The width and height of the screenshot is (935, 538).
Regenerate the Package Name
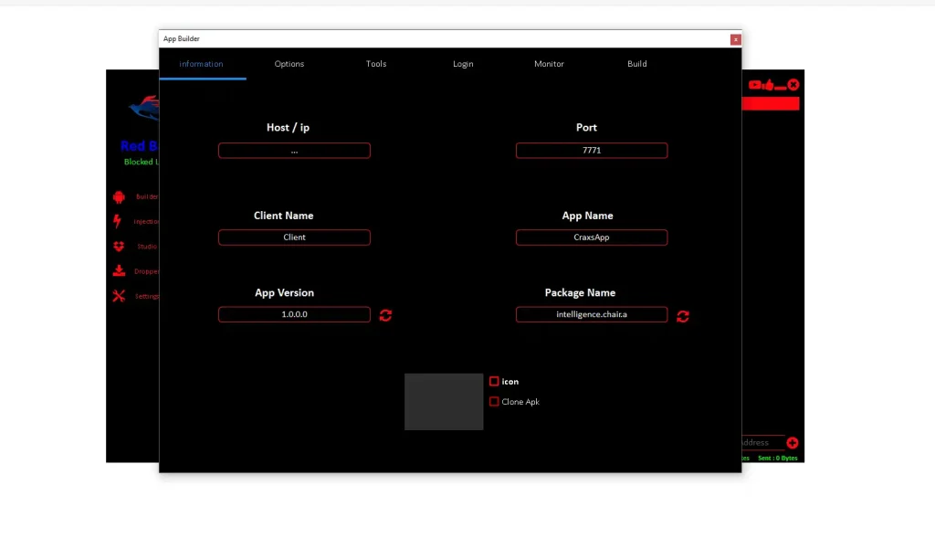click(x=683, y=316)
